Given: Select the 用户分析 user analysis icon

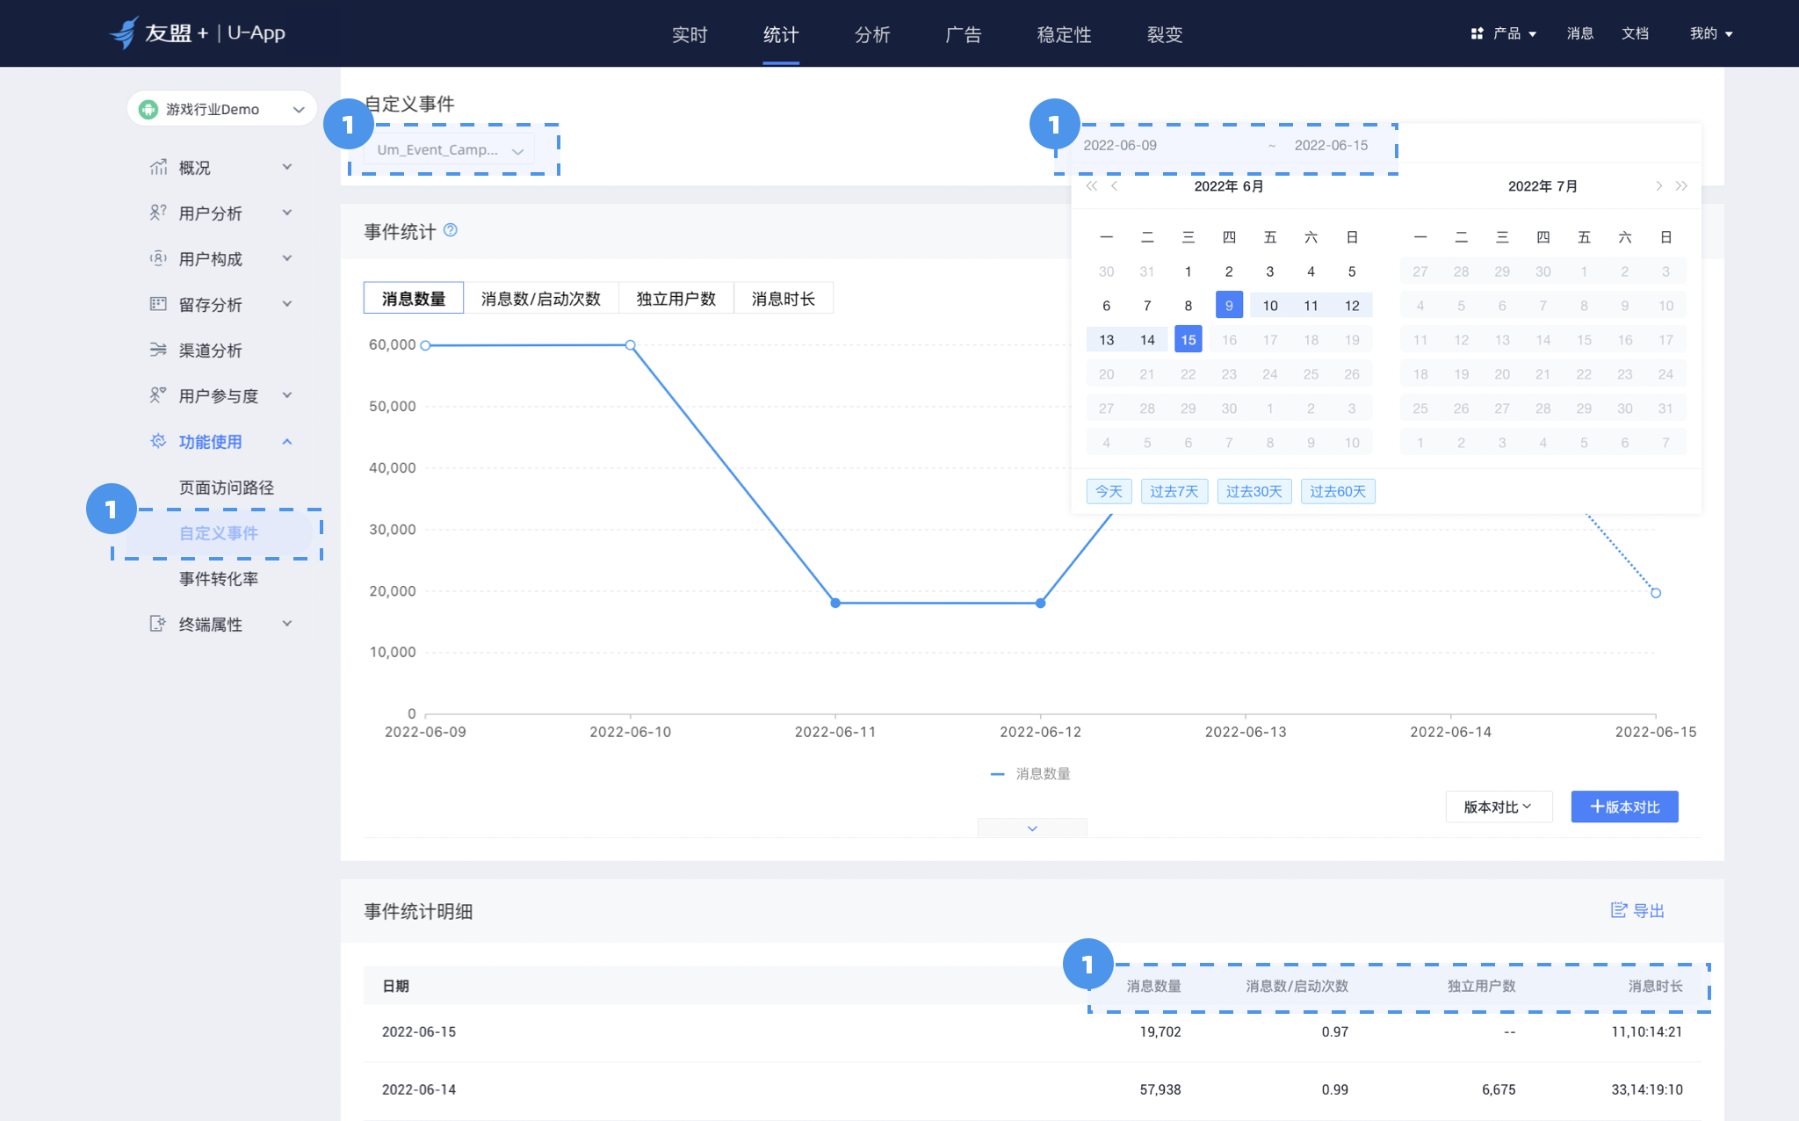Looking at the screenshot, I should (x=159, y=213).
